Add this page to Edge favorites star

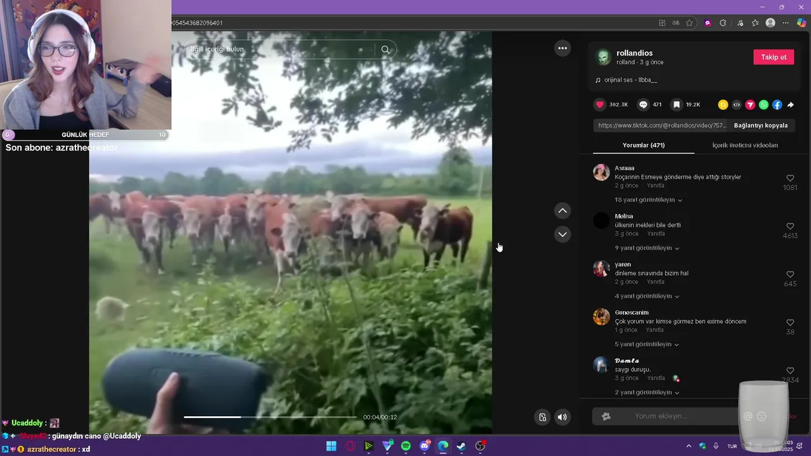click(689, 23)
